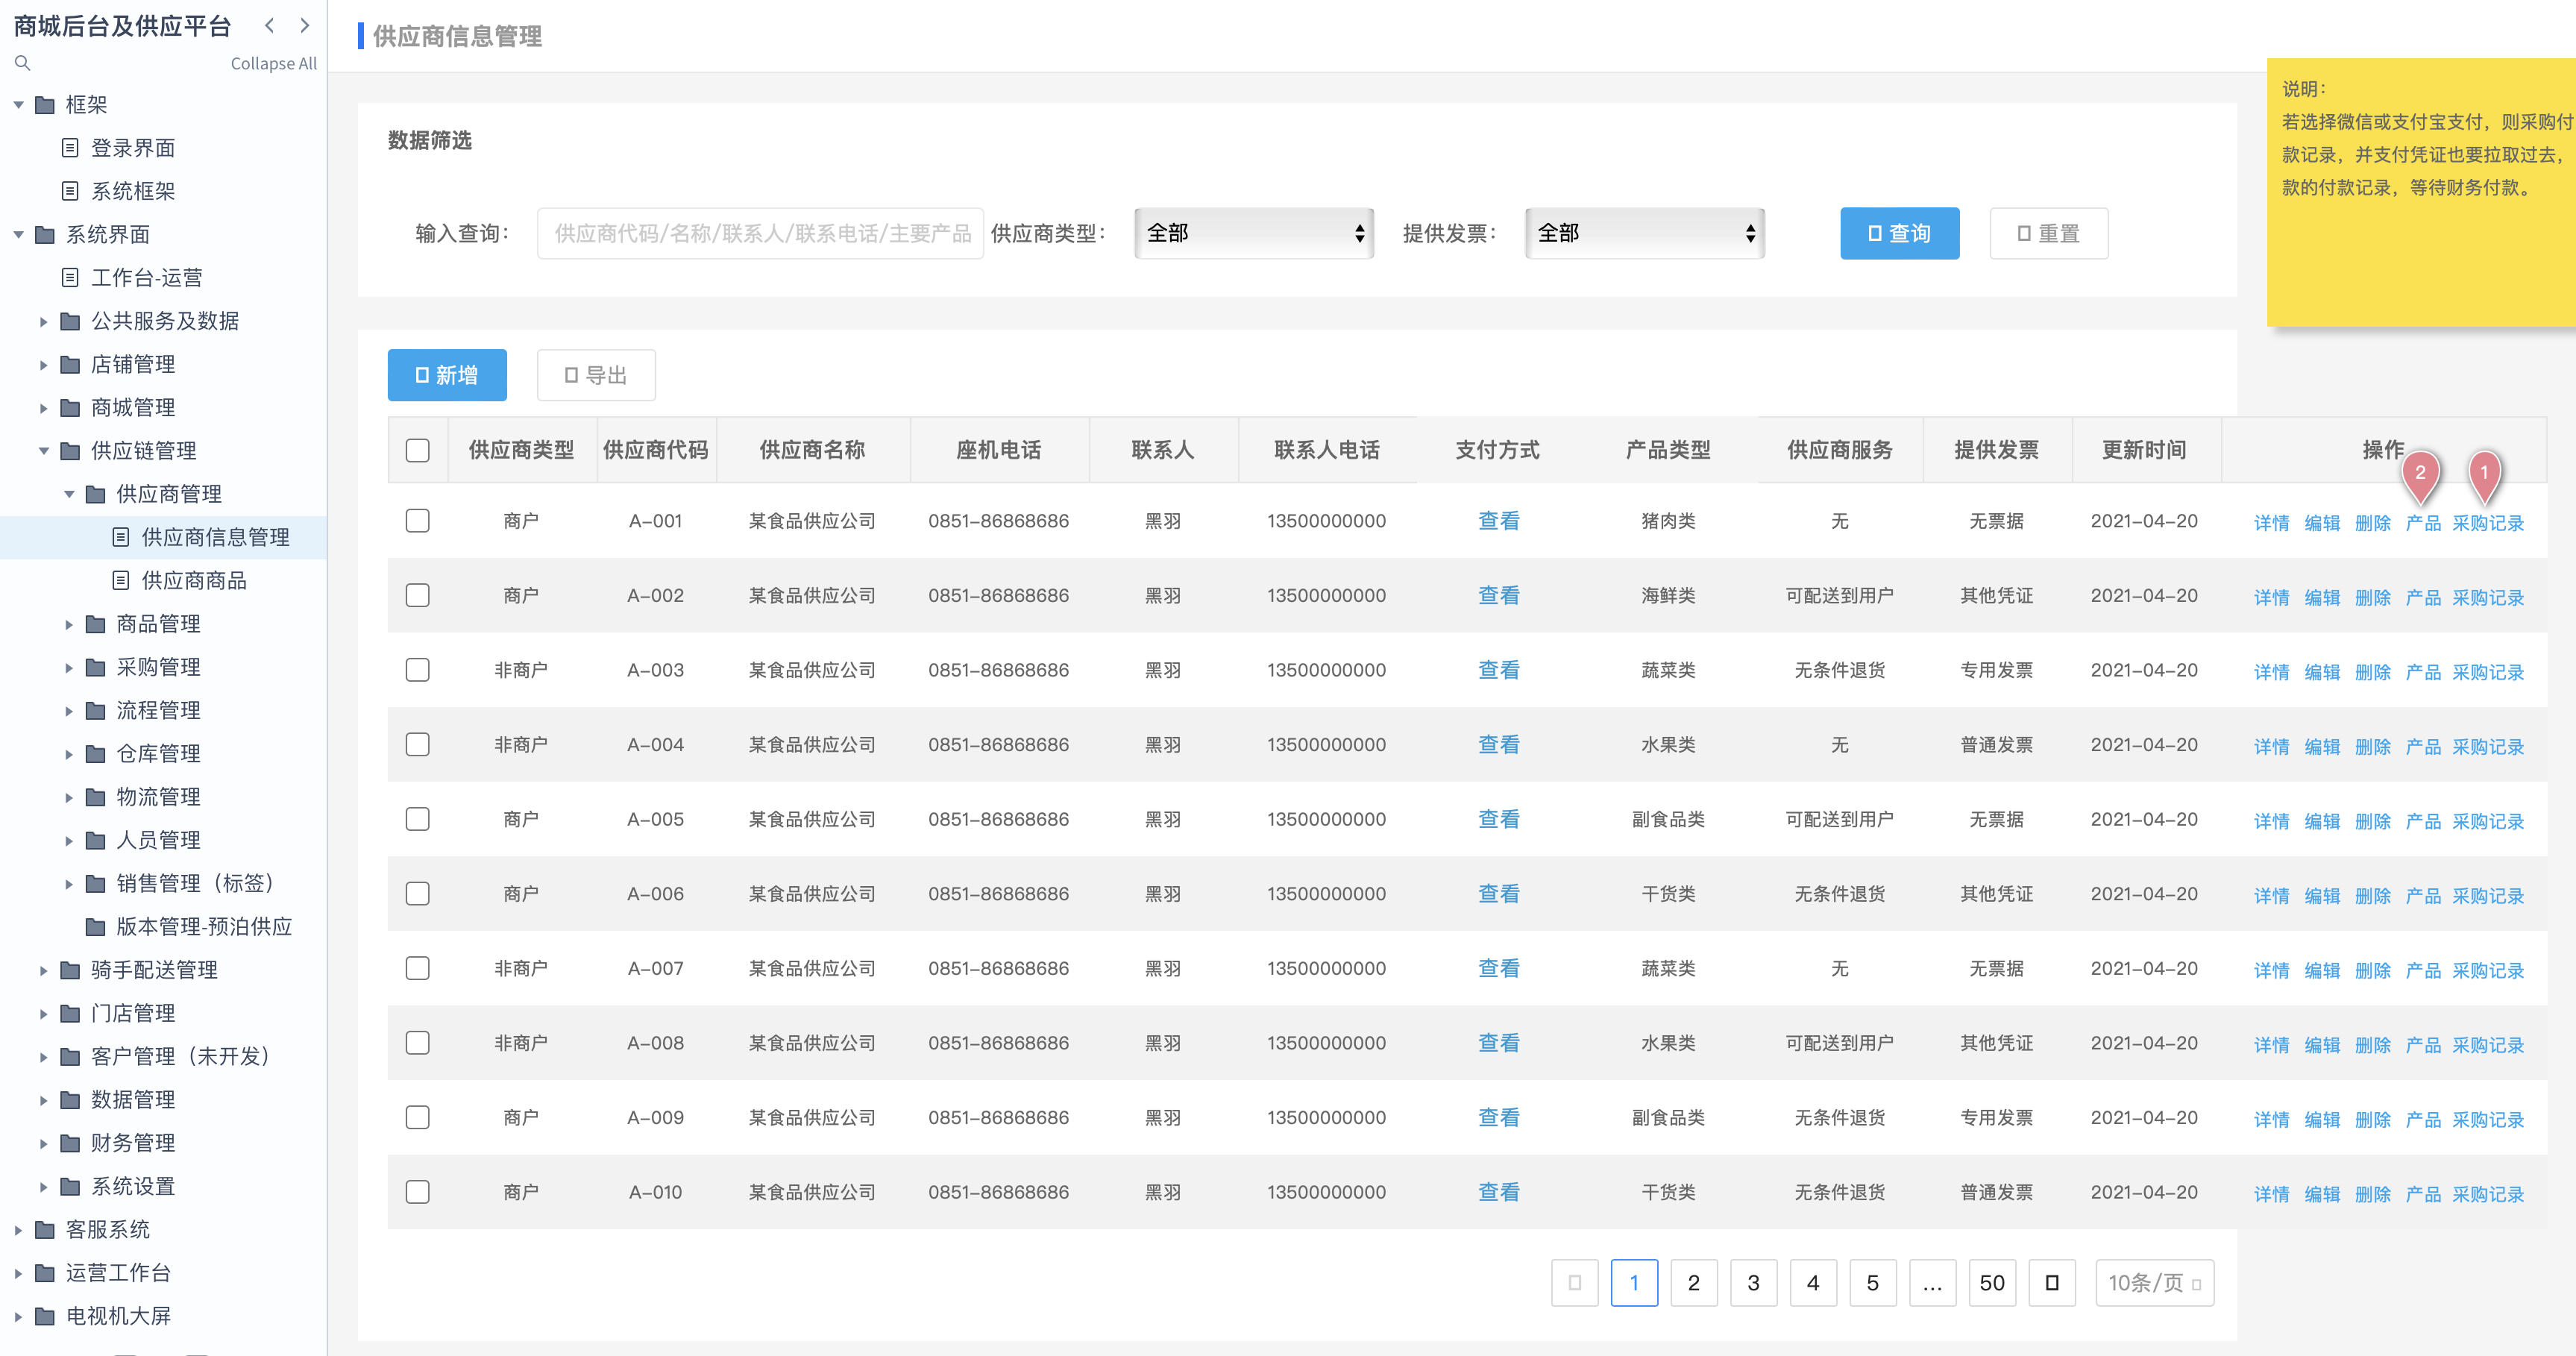Click the 店铺管理 folder icon

click(70, 364)
